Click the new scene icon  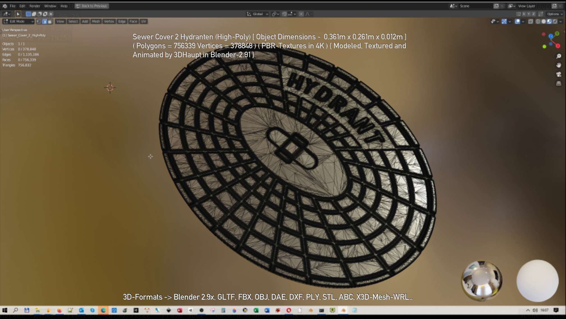coord(496,6)
